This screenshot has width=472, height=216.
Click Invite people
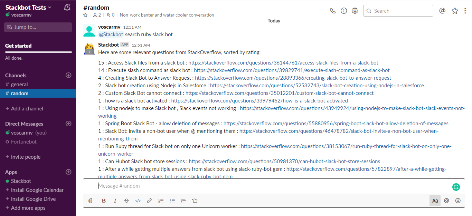click(23, 157)
